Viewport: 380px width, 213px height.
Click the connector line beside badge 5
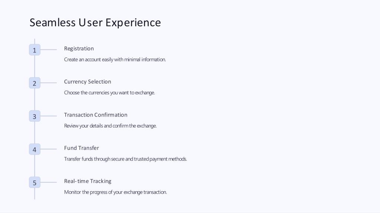pyautogui.click(x=49, y=182)
